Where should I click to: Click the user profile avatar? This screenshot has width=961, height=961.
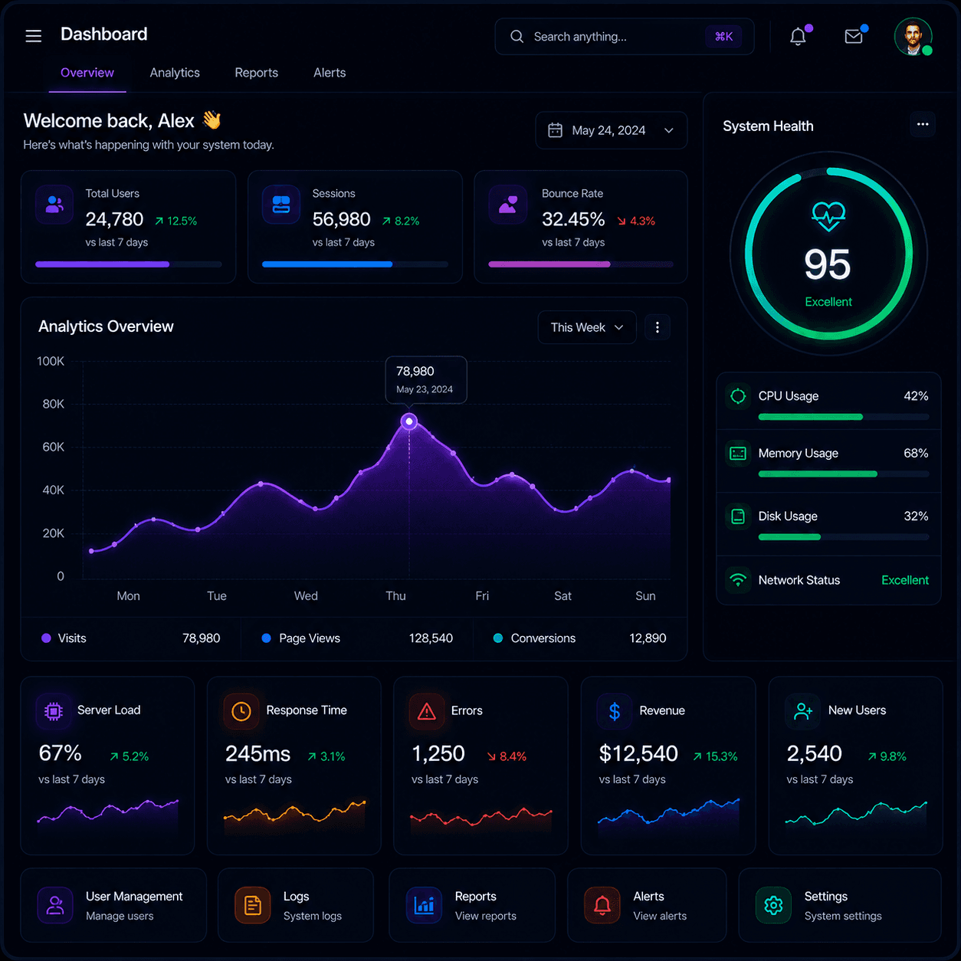coord(913,37)
